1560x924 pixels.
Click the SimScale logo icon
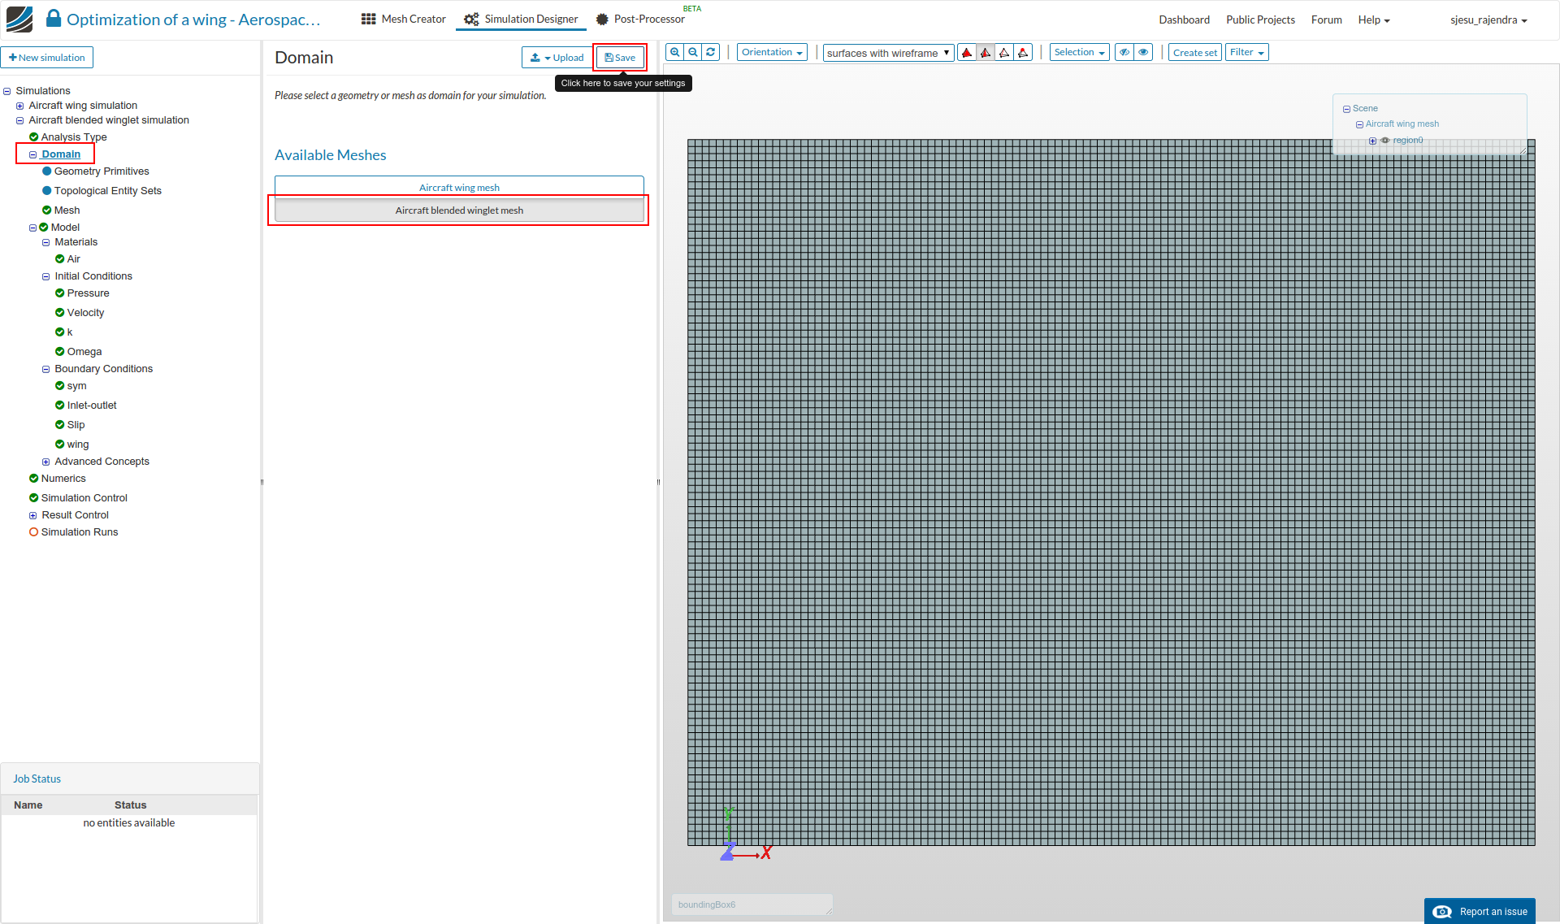(19, 19)
